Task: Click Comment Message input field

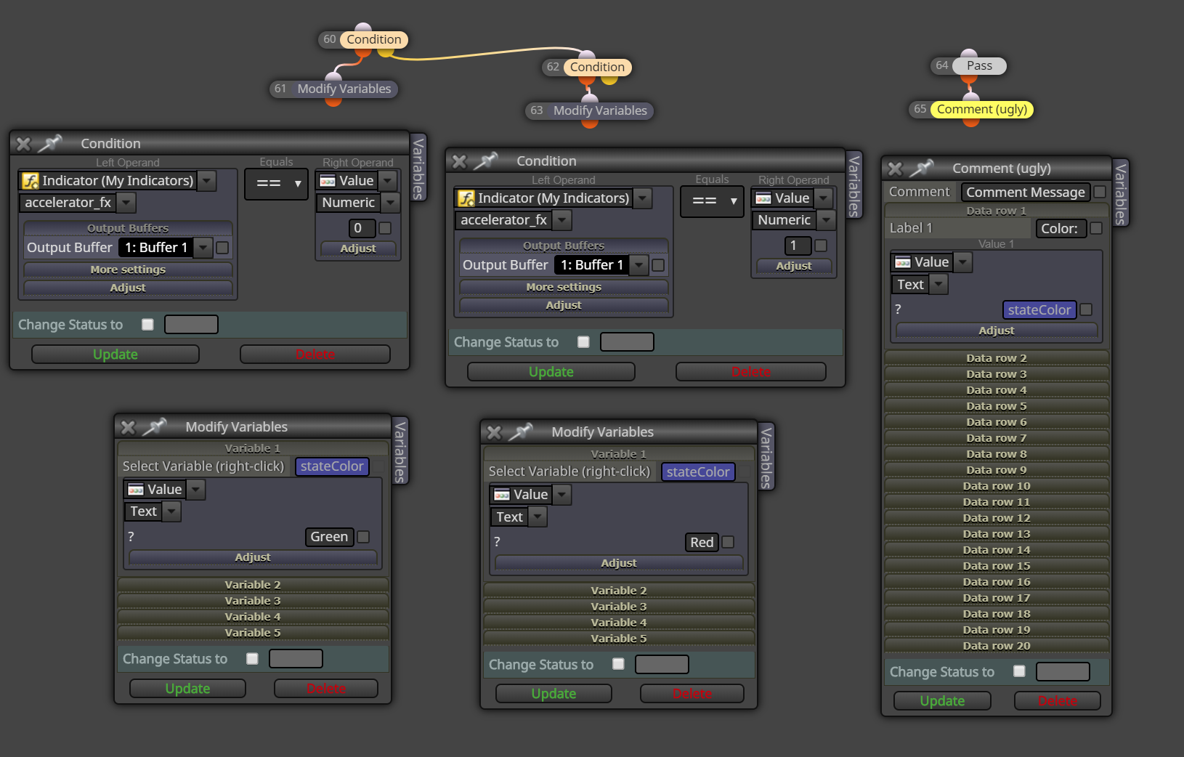Action: coord(1026,192)
